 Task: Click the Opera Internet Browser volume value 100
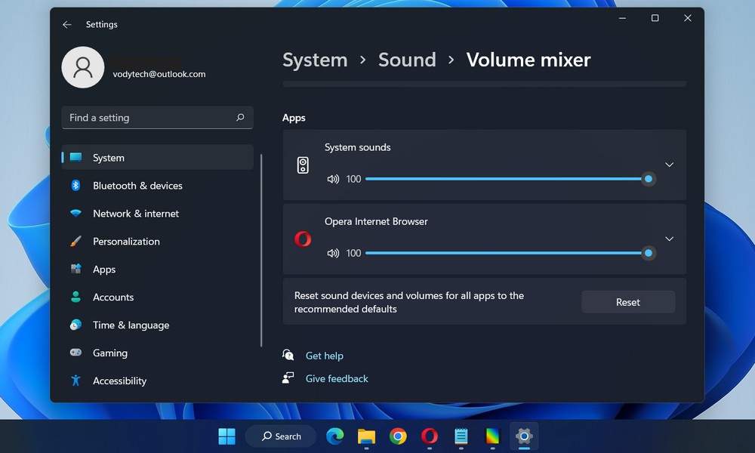[x=353, y=253]
